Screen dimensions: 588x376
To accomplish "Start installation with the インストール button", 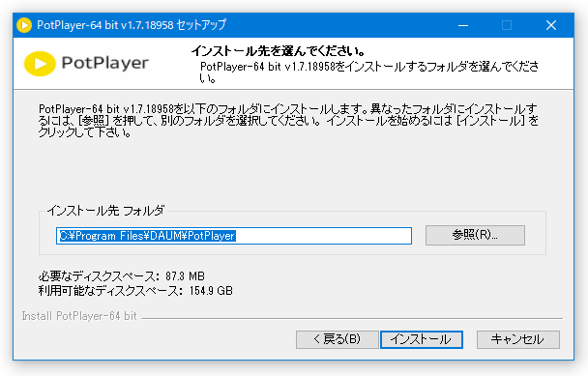I will tap(422, 339).
